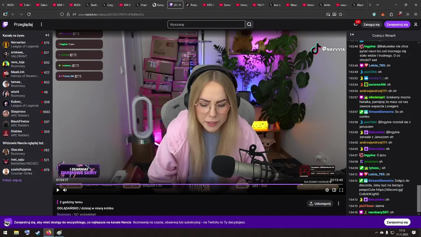This screenshot has height=237, width=421.
Task: Open browser extensions puzzle icon
Action: 391,14
